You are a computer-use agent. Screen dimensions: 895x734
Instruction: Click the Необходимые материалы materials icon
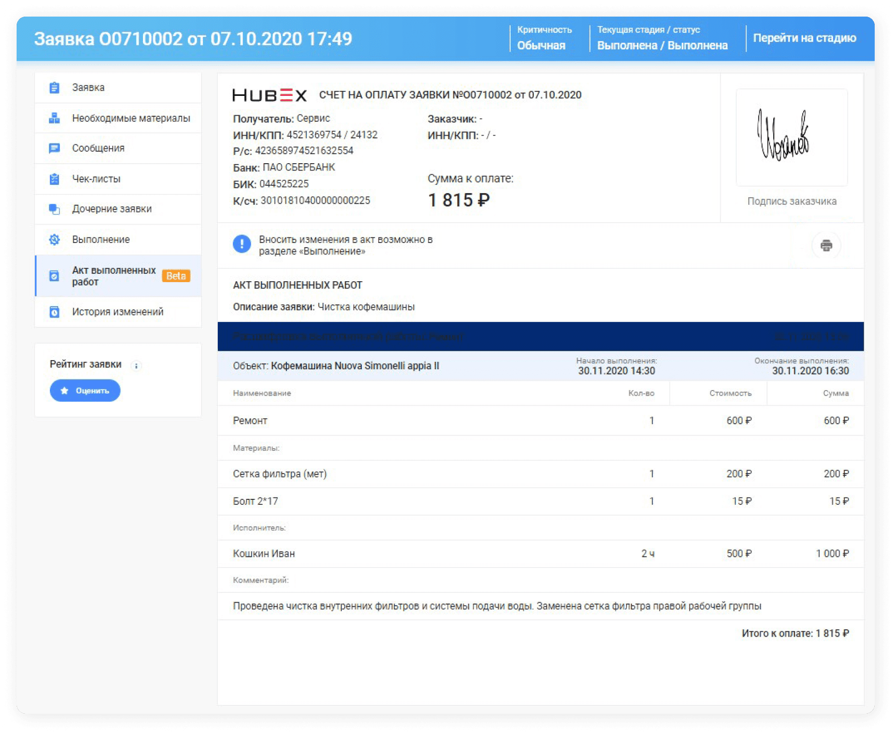point(55,118)
